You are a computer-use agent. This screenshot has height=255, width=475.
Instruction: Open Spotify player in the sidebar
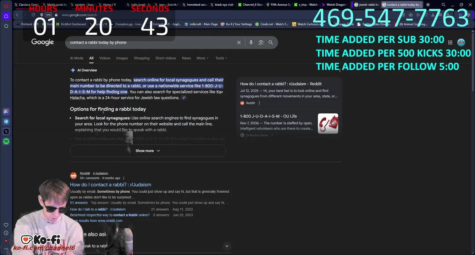coord(6,141)
